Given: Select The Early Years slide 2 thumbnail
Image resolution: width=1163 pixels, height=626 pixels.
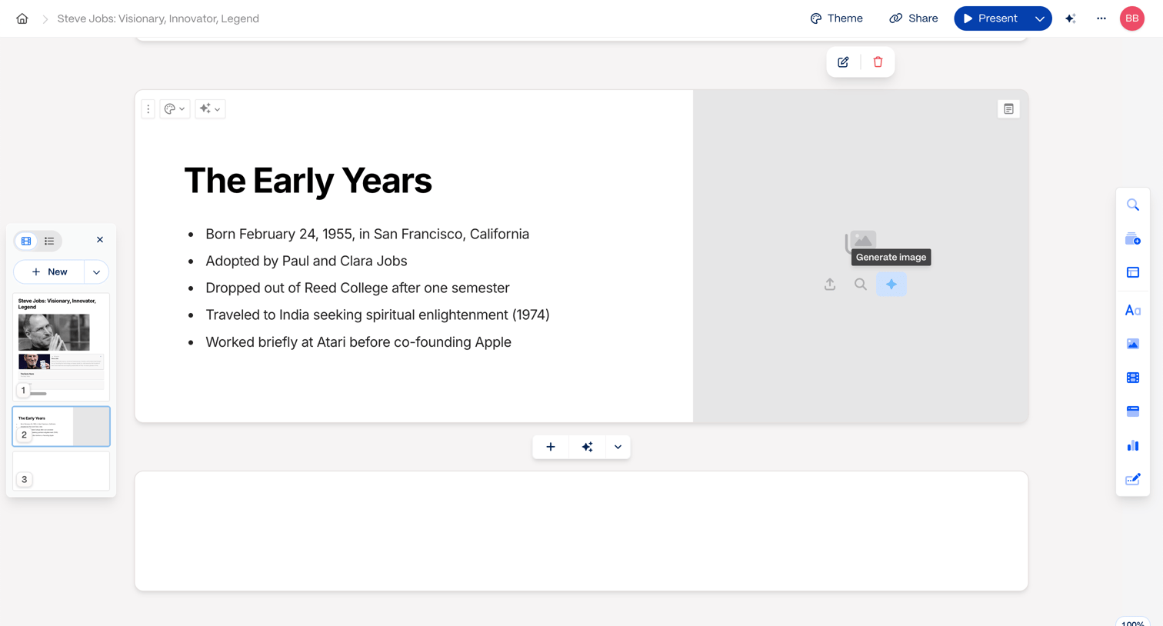Looking at the screenshot, I should coord(61,426).
